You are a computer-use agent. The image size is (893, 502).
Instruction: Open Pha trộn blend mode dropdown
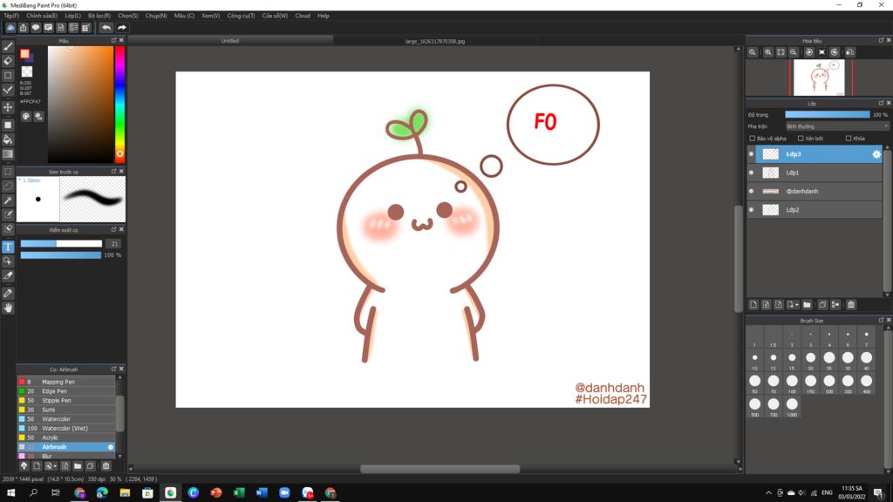tap(837, 126)
